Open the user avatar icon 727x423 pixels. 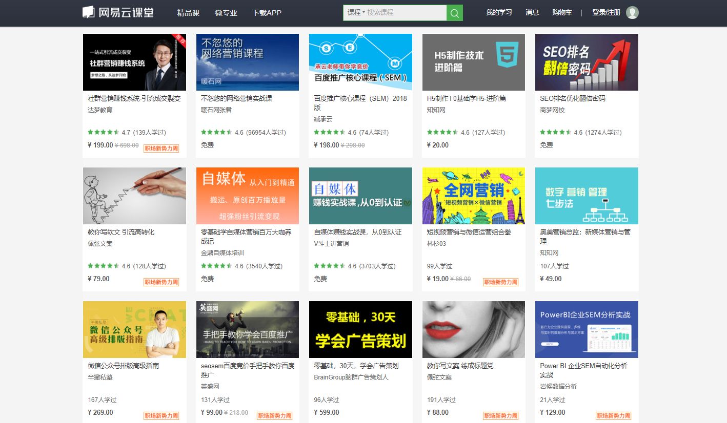point(633,13)
